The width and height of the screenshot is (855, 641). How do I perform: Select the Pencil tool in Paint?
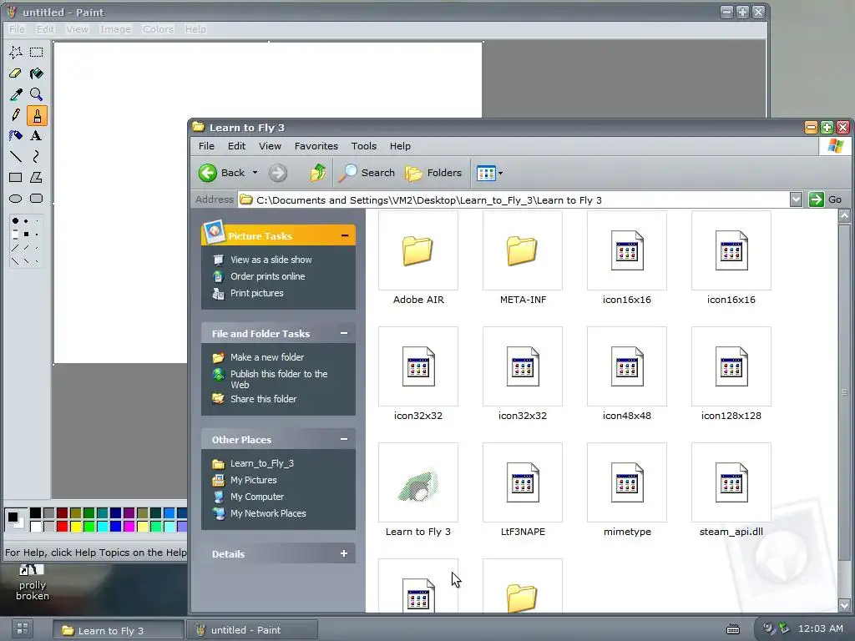[x=16, y=115]
